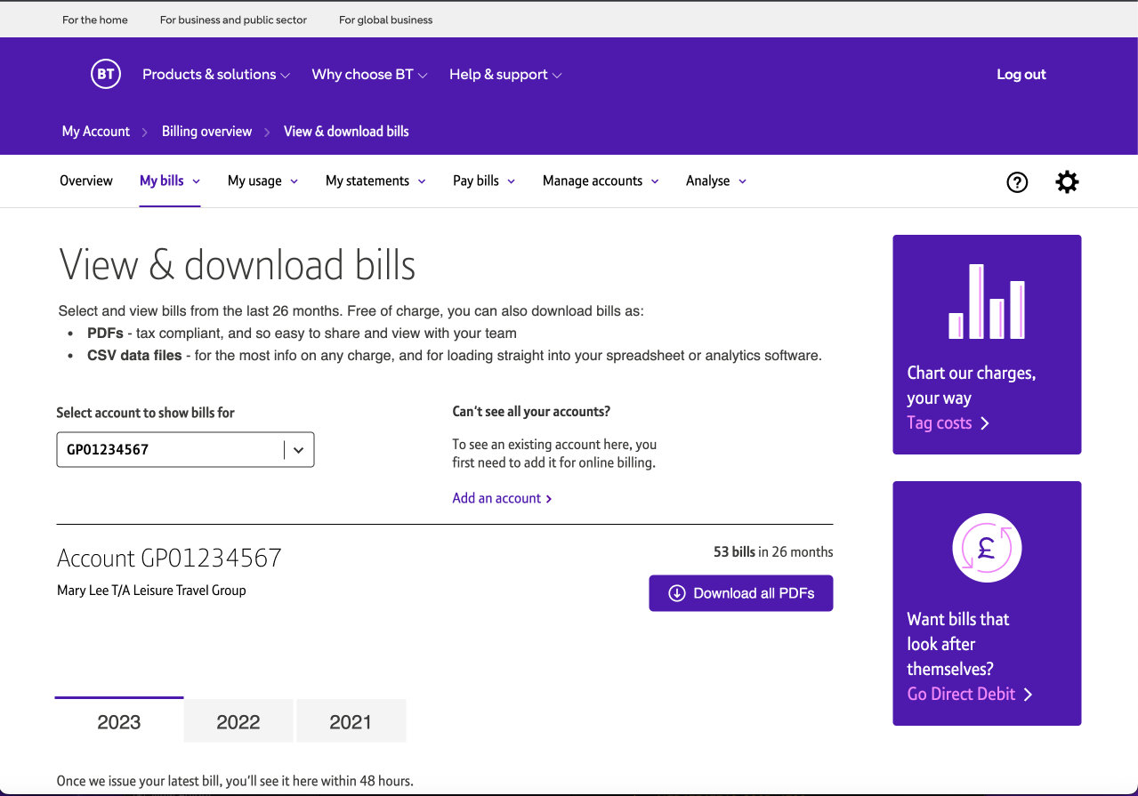The width and height of the screenshot is (1138, 796).
Task: Open the Overview tab
Action: tap(86, 181)
